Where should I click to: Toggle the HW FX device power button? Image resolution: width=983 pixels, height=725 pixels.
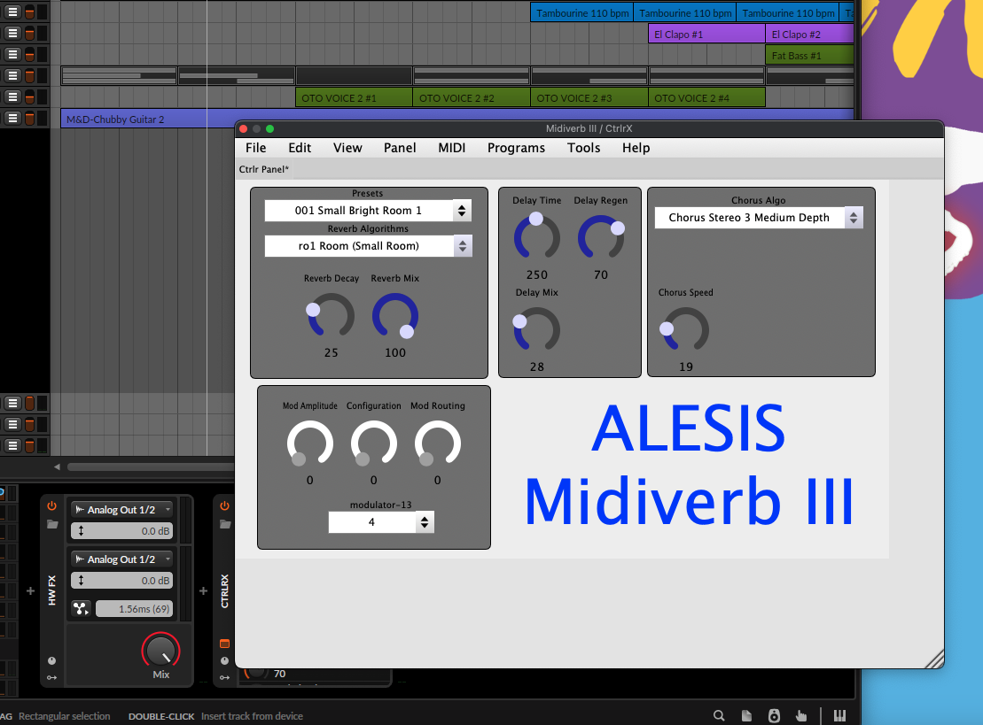click(x=51, y=505)
